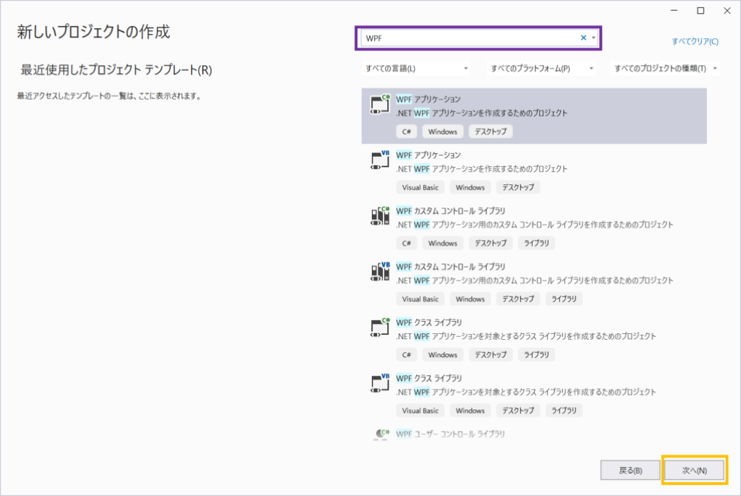Click デスクトップ tag of C# WPF アプリケーション
Viewport: 741px width, 496px height.
point(491,132)
